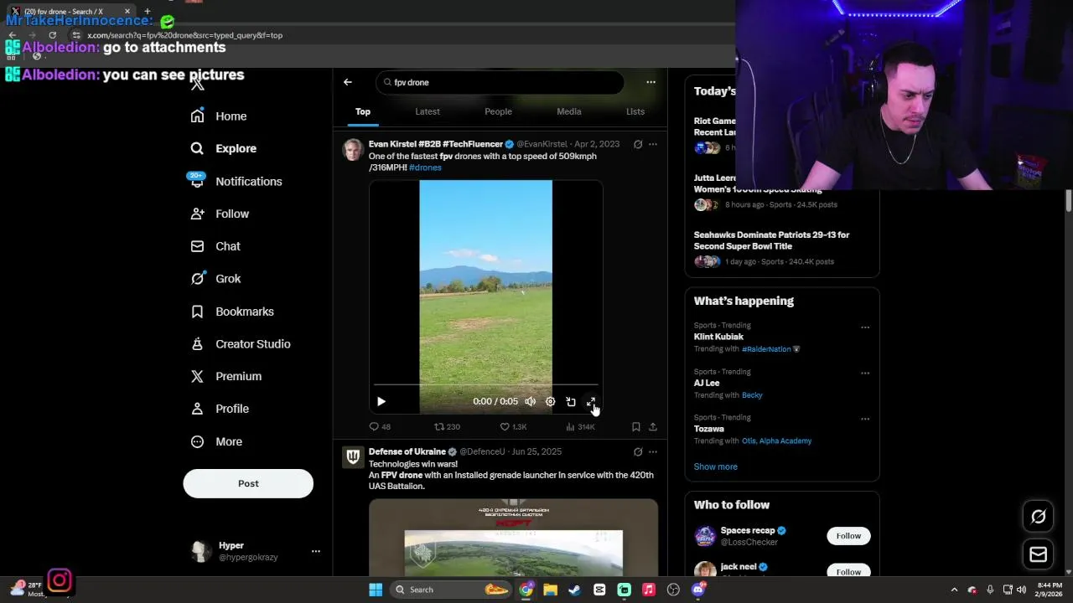The height and width of the screenshot is (603, 1073).
Task: Click the Windows taskbar Search box
Action: (x=453, y=590)
